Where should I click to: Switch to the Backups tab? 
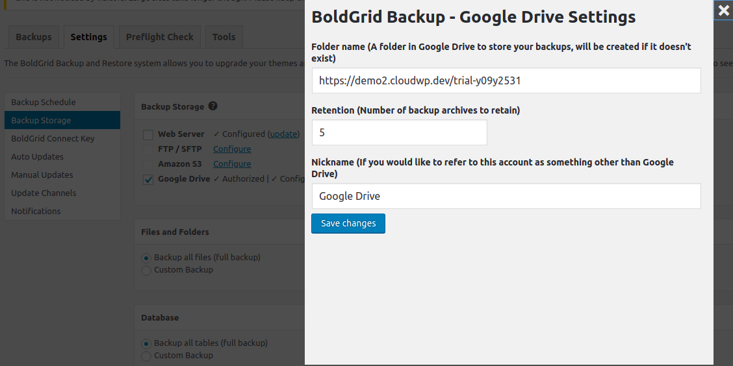34,37
